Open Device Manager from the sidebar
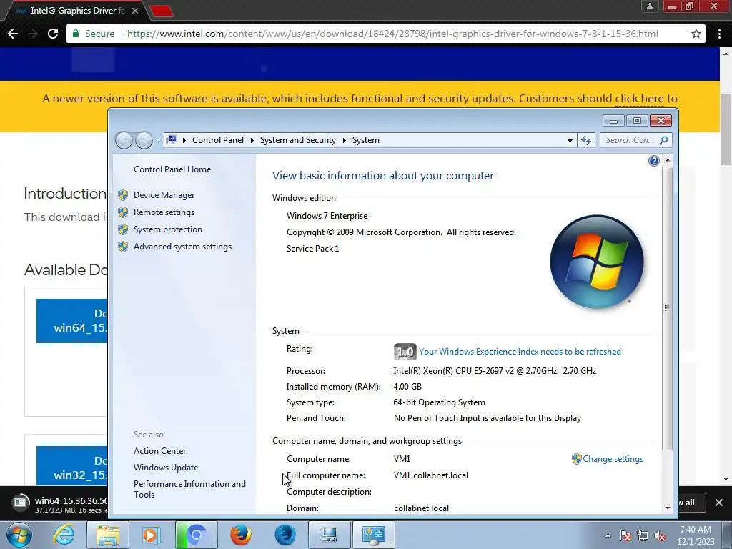 tap(164, 195)
